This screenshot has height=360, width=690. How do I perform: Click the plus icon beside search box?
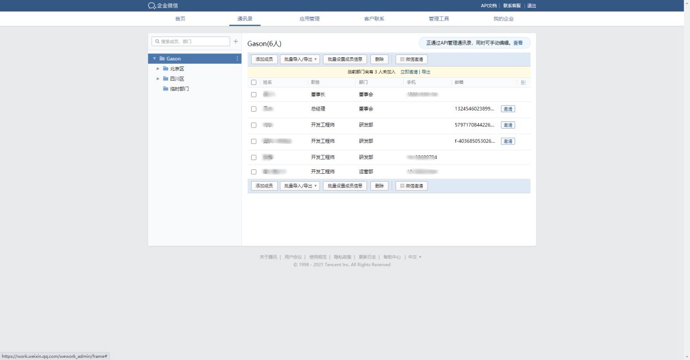[236, 41]
